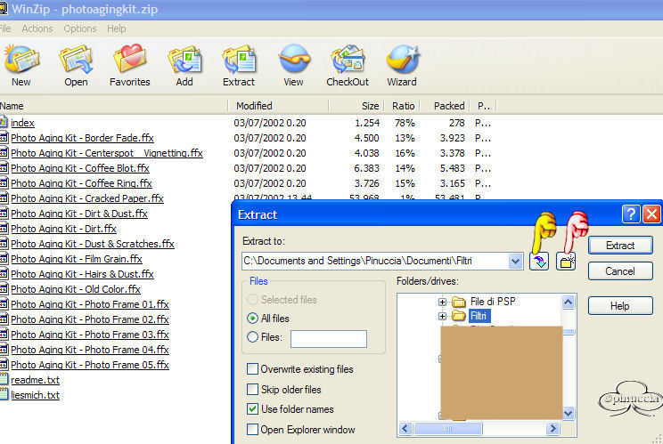Screen dimensions: 663x444
Task: Click folder tree scroll right arrow
Action: click(x=552, y=429)
